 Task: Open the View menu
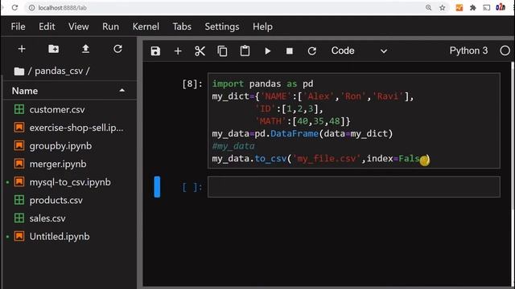click(79, 26)
